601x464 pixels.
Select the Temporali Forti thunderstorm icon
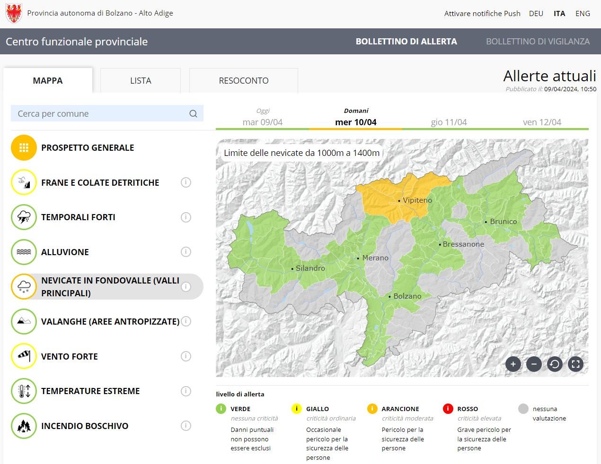(24, 217)
